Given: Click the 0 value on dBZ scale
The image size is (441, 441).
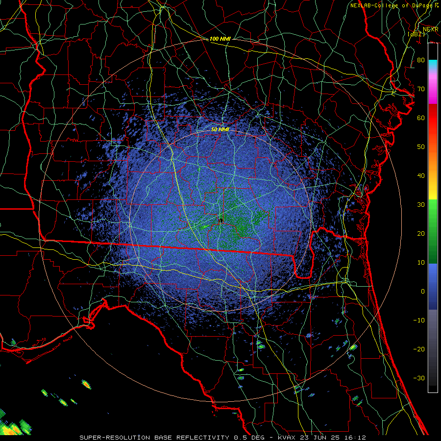Looking at the screenshot, I should 423,292.
